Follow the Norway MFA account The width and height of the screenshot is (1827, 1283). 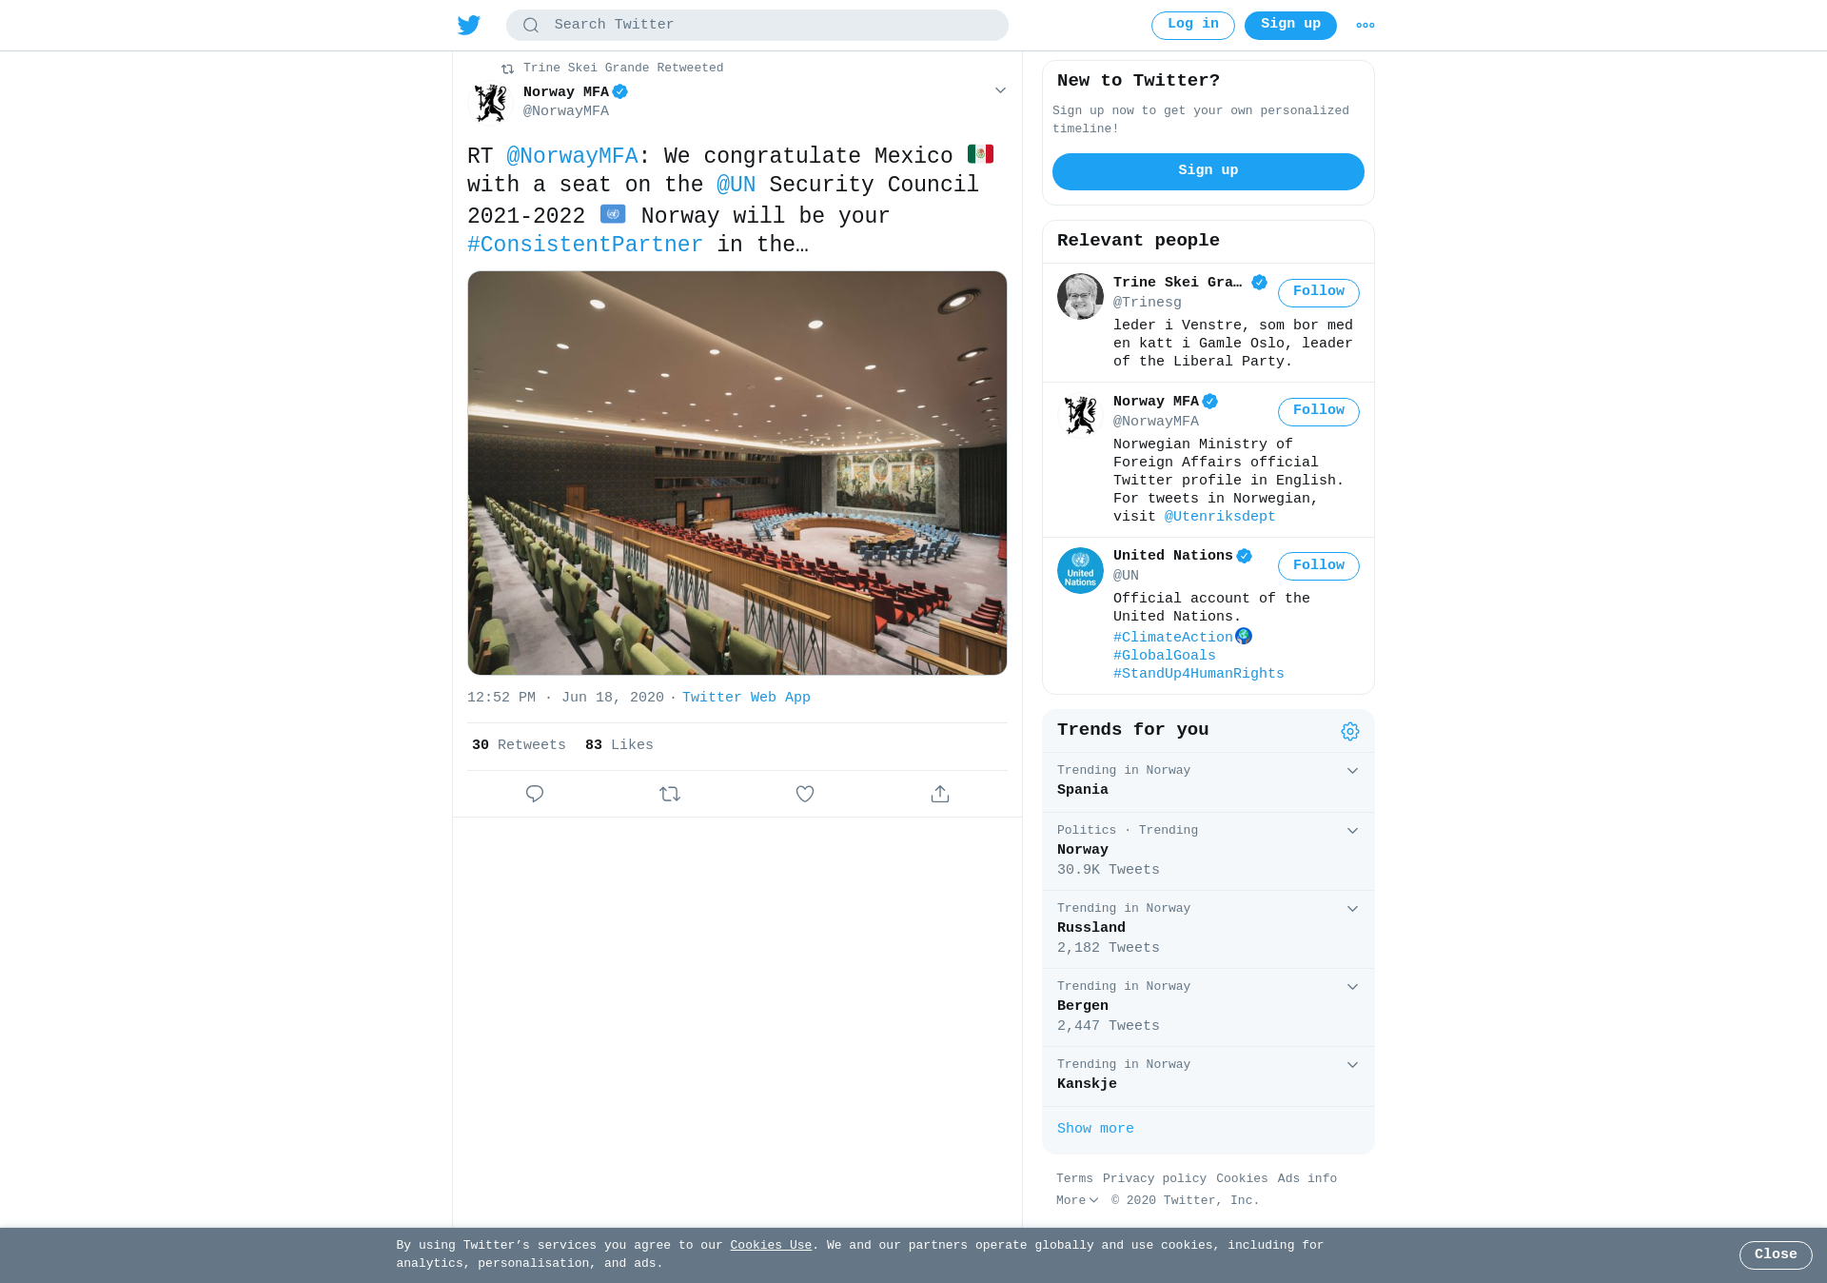1318,411
